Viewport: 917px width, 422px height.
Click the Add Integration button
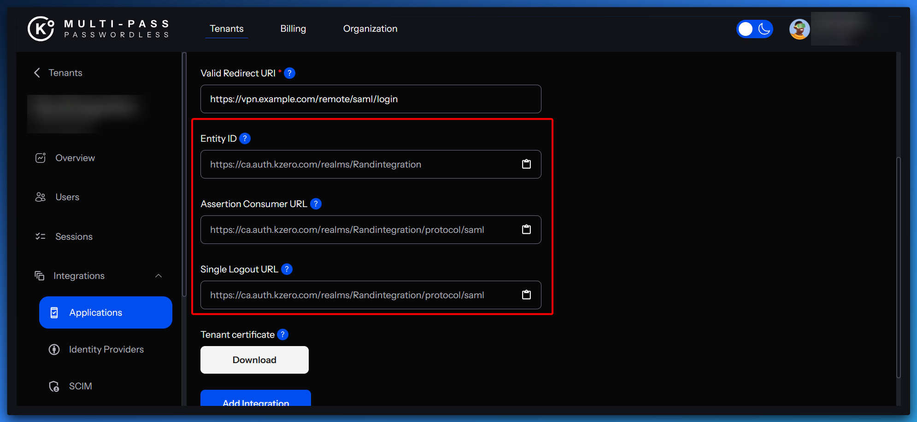(256, 399)
